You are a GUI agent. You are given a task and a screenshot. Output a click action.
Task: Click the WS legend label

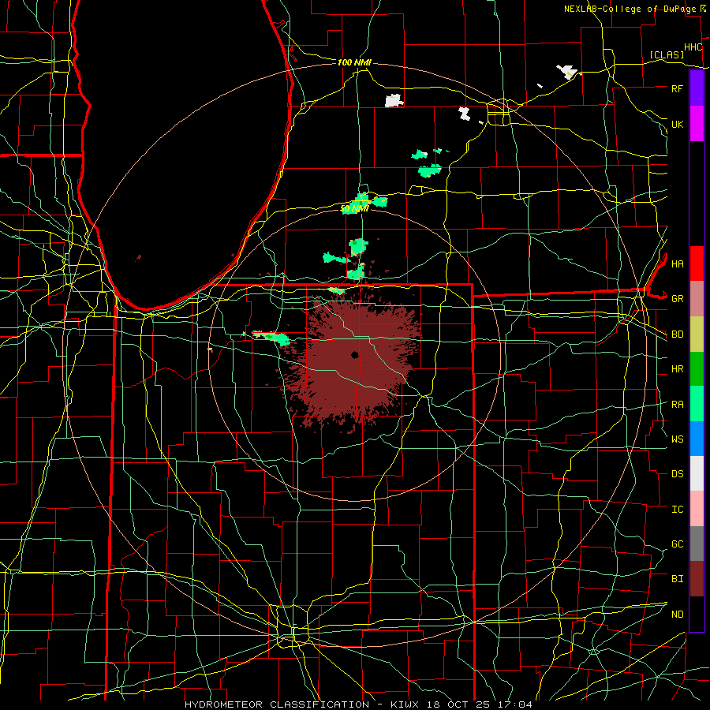pos(677,439)
